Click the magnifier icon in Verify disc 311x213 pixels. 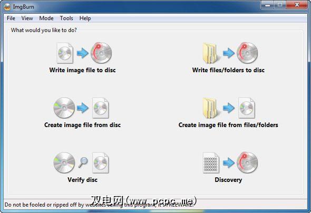[x=83, y=162]
